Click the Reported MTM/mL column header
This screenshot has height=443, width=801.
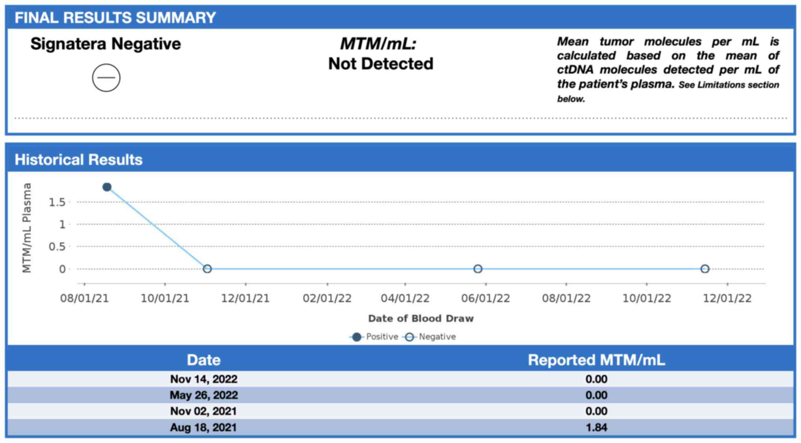596,360
